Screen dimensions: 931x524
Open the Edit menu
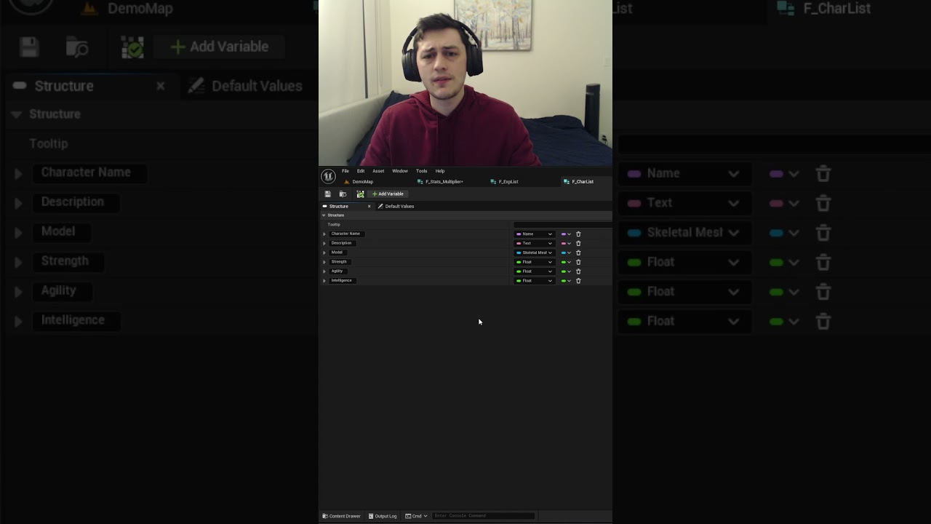point(361,171)
